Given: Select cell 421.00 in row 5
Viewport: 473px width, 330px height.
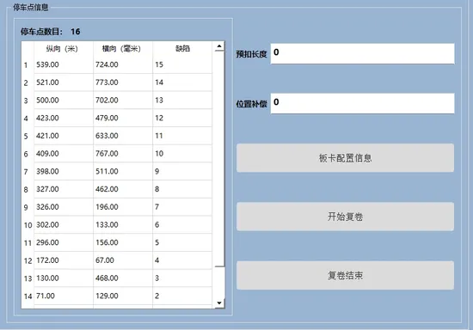Looking at the screenshot, I should tap(64, 136).
